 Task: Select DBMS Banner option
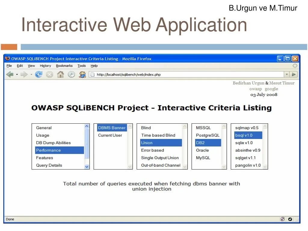click(112, 128)
